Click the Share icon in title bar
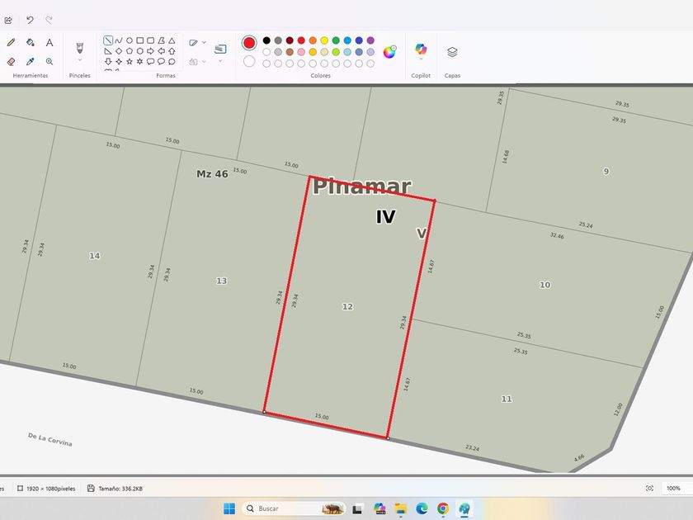This screenshot has height=520, width=693. (8, 20)
